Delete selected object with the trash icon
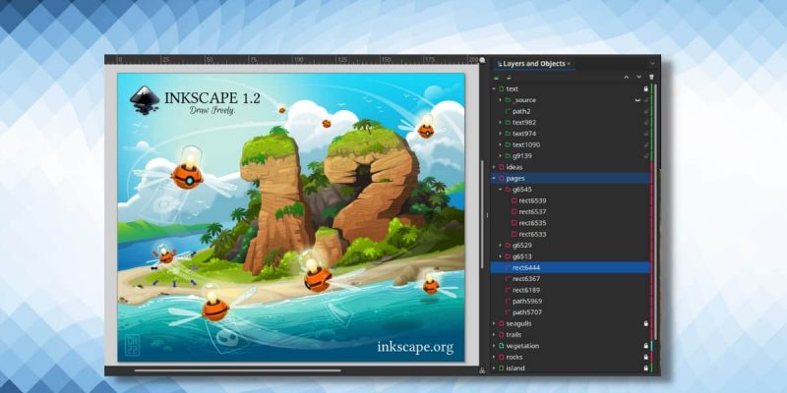 [x=652, y=78]
